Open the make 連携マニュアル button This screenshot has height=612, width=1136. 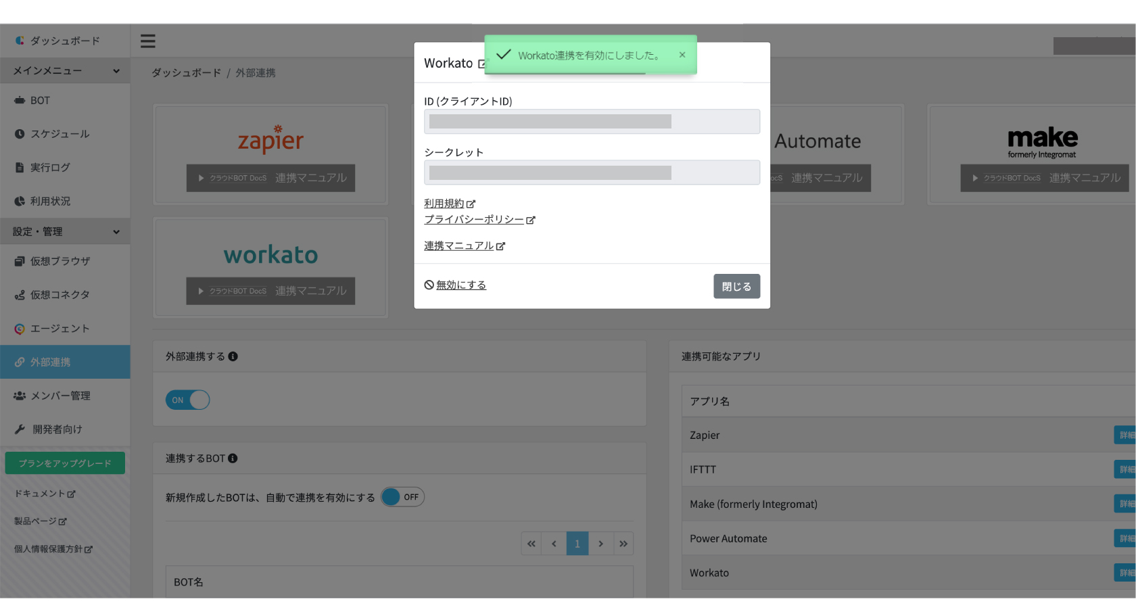1045,178
